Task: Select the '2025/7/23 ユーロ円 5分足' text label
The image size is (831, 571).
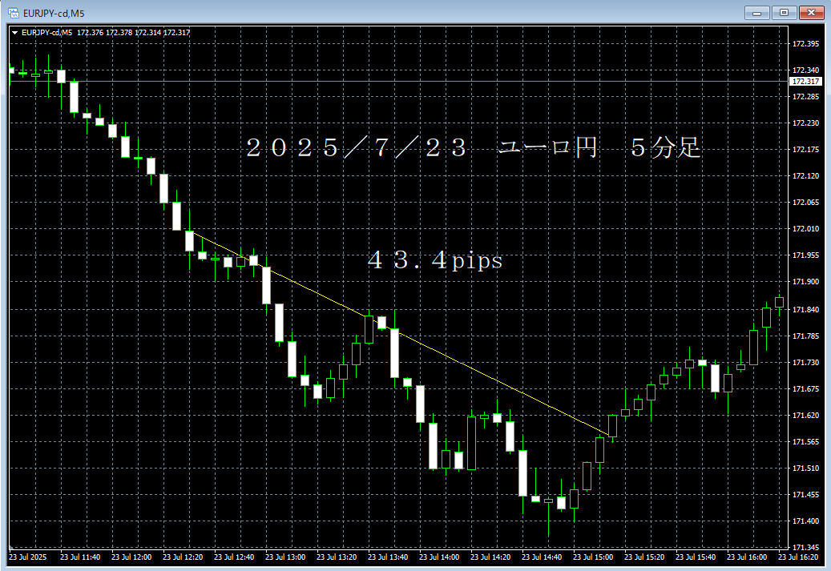Action: (474, 147)
